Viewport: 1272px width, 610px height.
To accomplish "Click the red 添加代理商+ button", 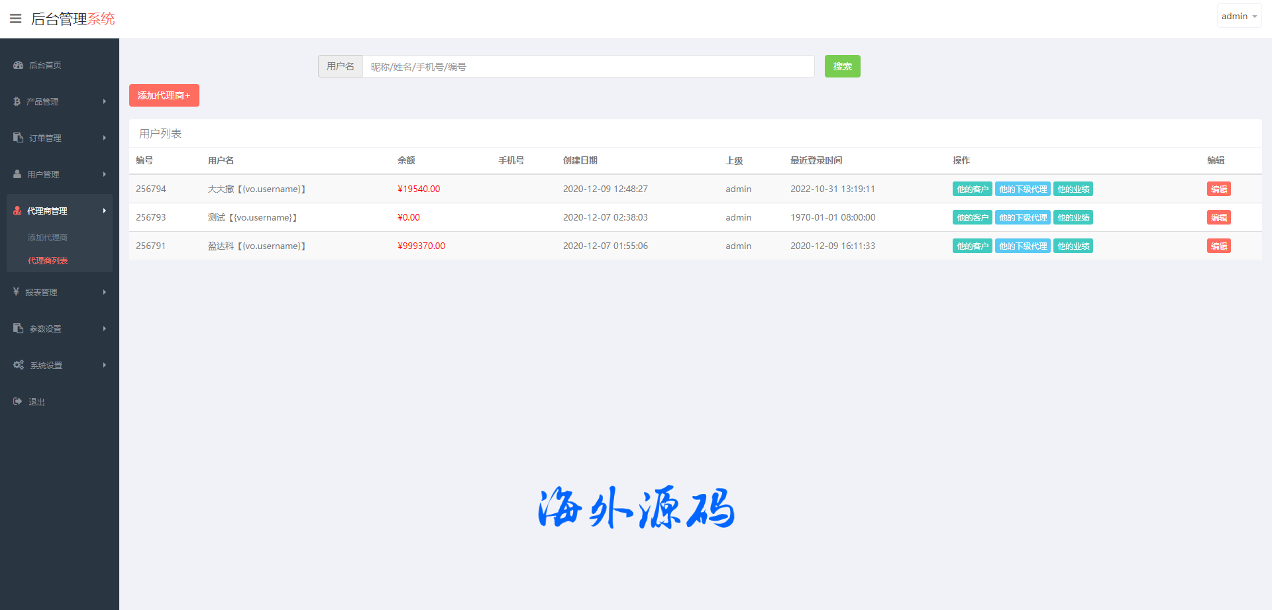I will (164, 95).
